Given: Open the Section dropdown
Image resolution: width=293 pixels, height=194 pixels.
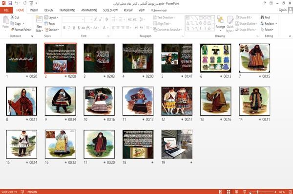Looking at the screenshot, I should point(52,30).
